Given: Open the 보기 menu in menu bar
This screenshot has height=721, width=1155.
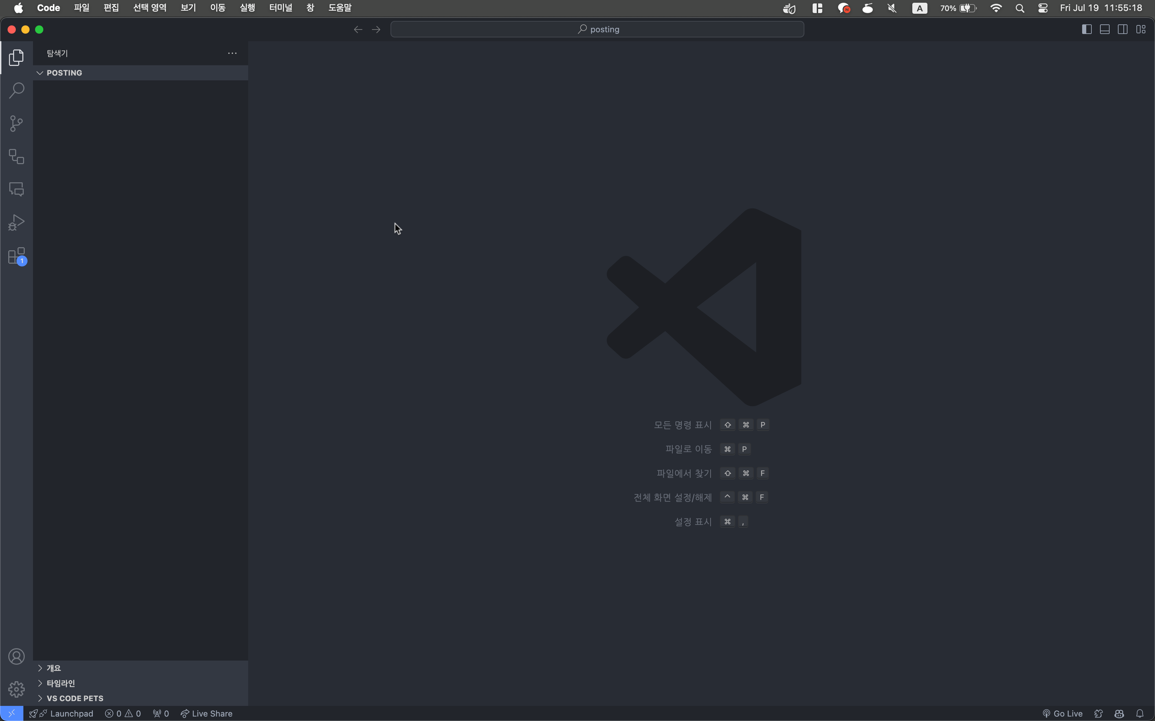Looking at the screenshot, I should click(x=188, y=8).
